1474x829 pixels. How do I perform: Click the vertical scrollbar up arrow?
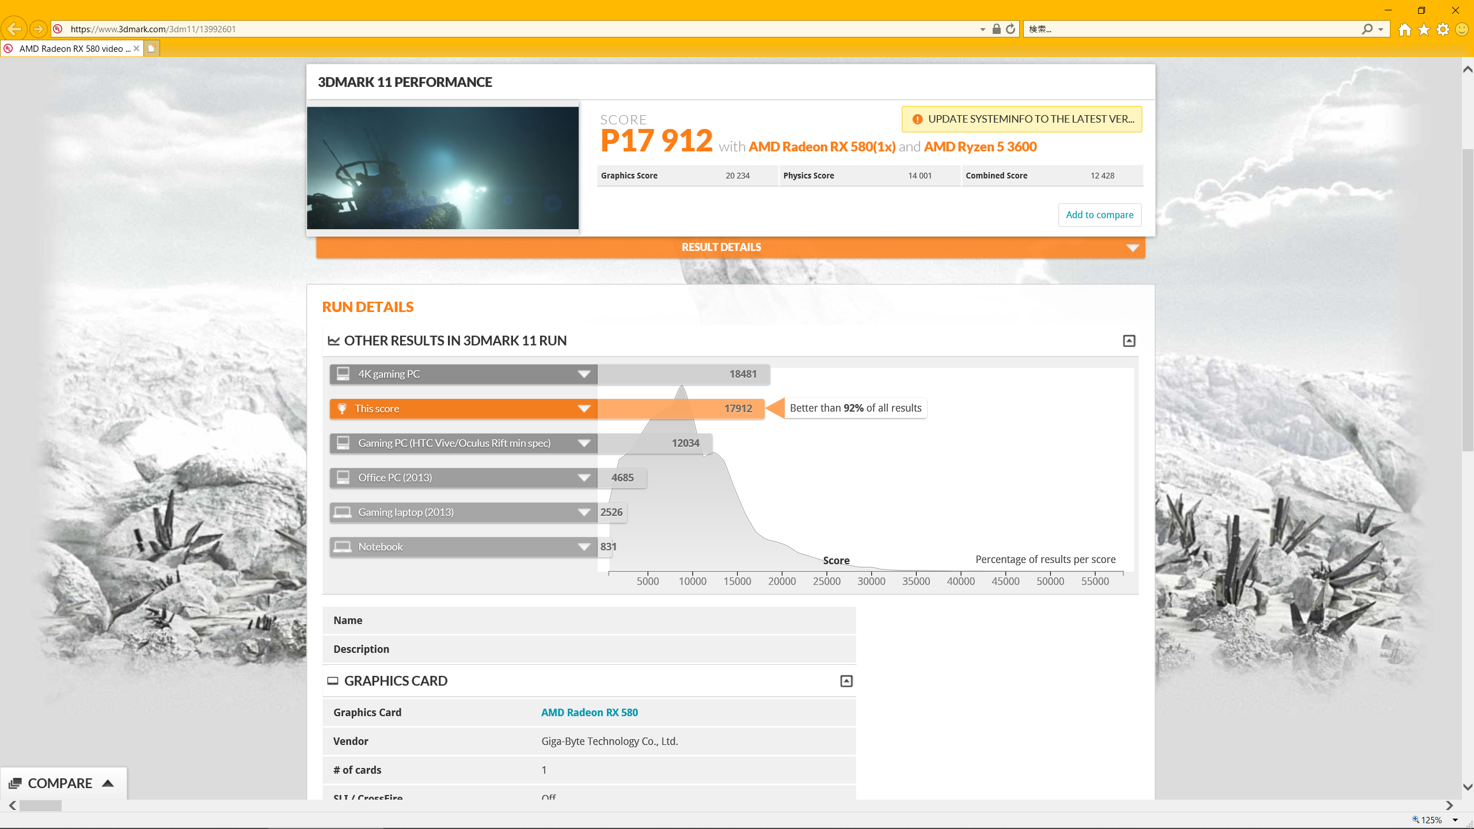coord(1468,69)
